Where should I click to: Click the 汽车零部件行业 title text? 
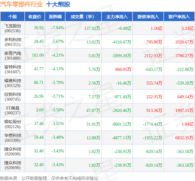click(x=21, y=4)
